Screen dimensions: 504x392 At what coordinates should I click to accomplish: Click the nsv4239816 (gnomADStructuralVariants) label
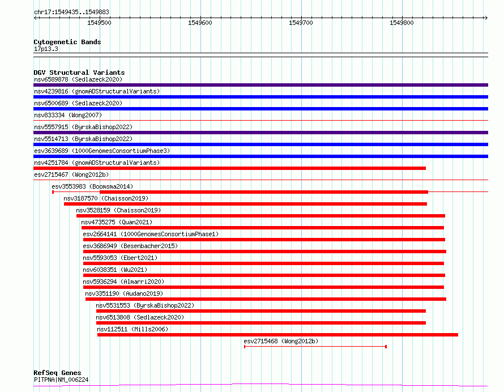[97, 91]
